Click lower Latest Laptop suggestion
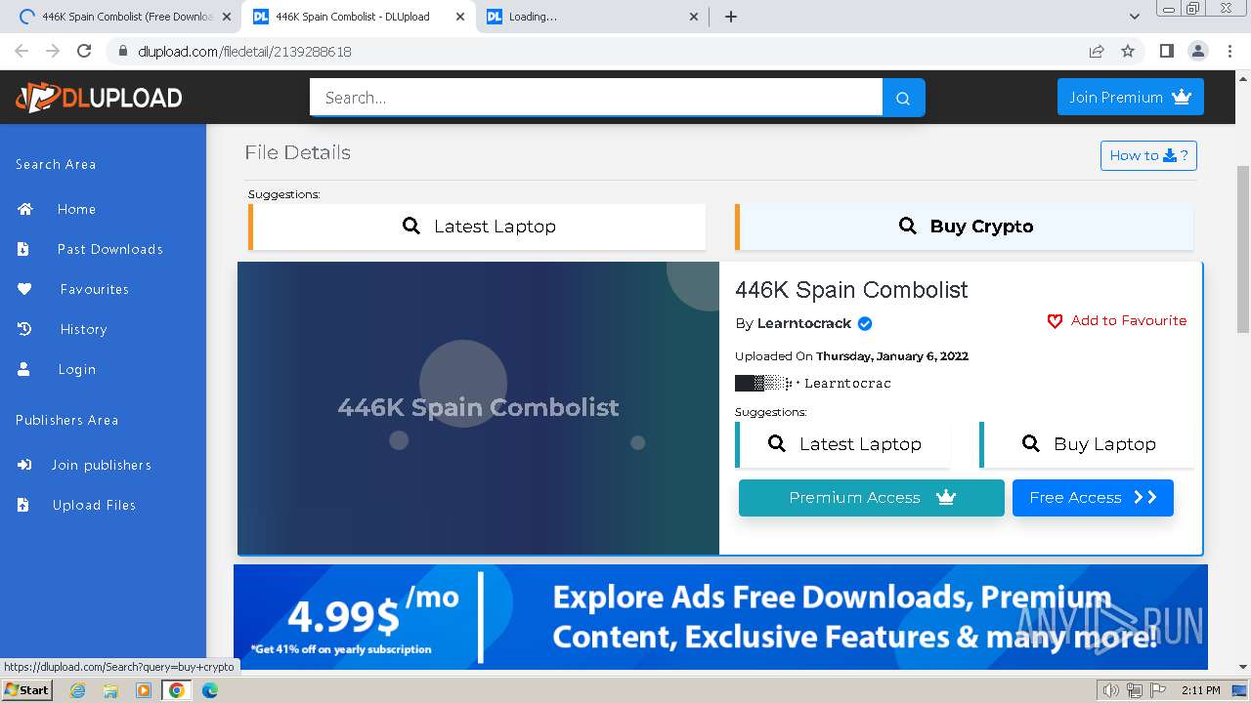 click(x=842, y=444)
